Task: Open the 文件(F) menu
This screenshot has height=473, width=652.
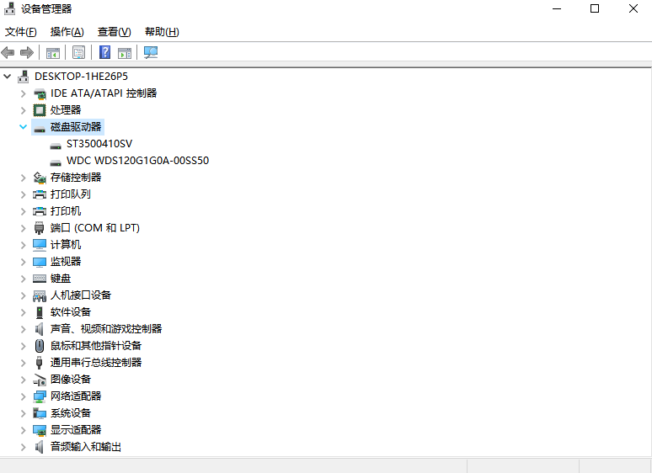Action: 21,32
